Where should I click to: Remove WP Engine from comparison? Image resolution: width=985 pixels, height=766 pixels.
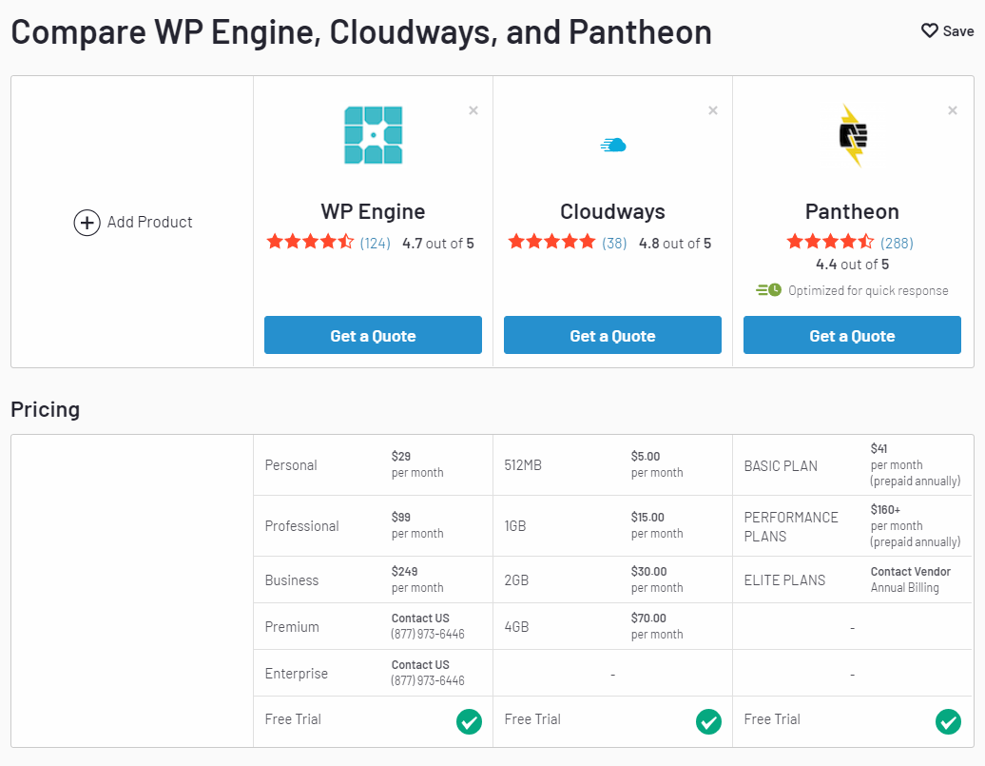pyautogui.click(x=473, y=110)
